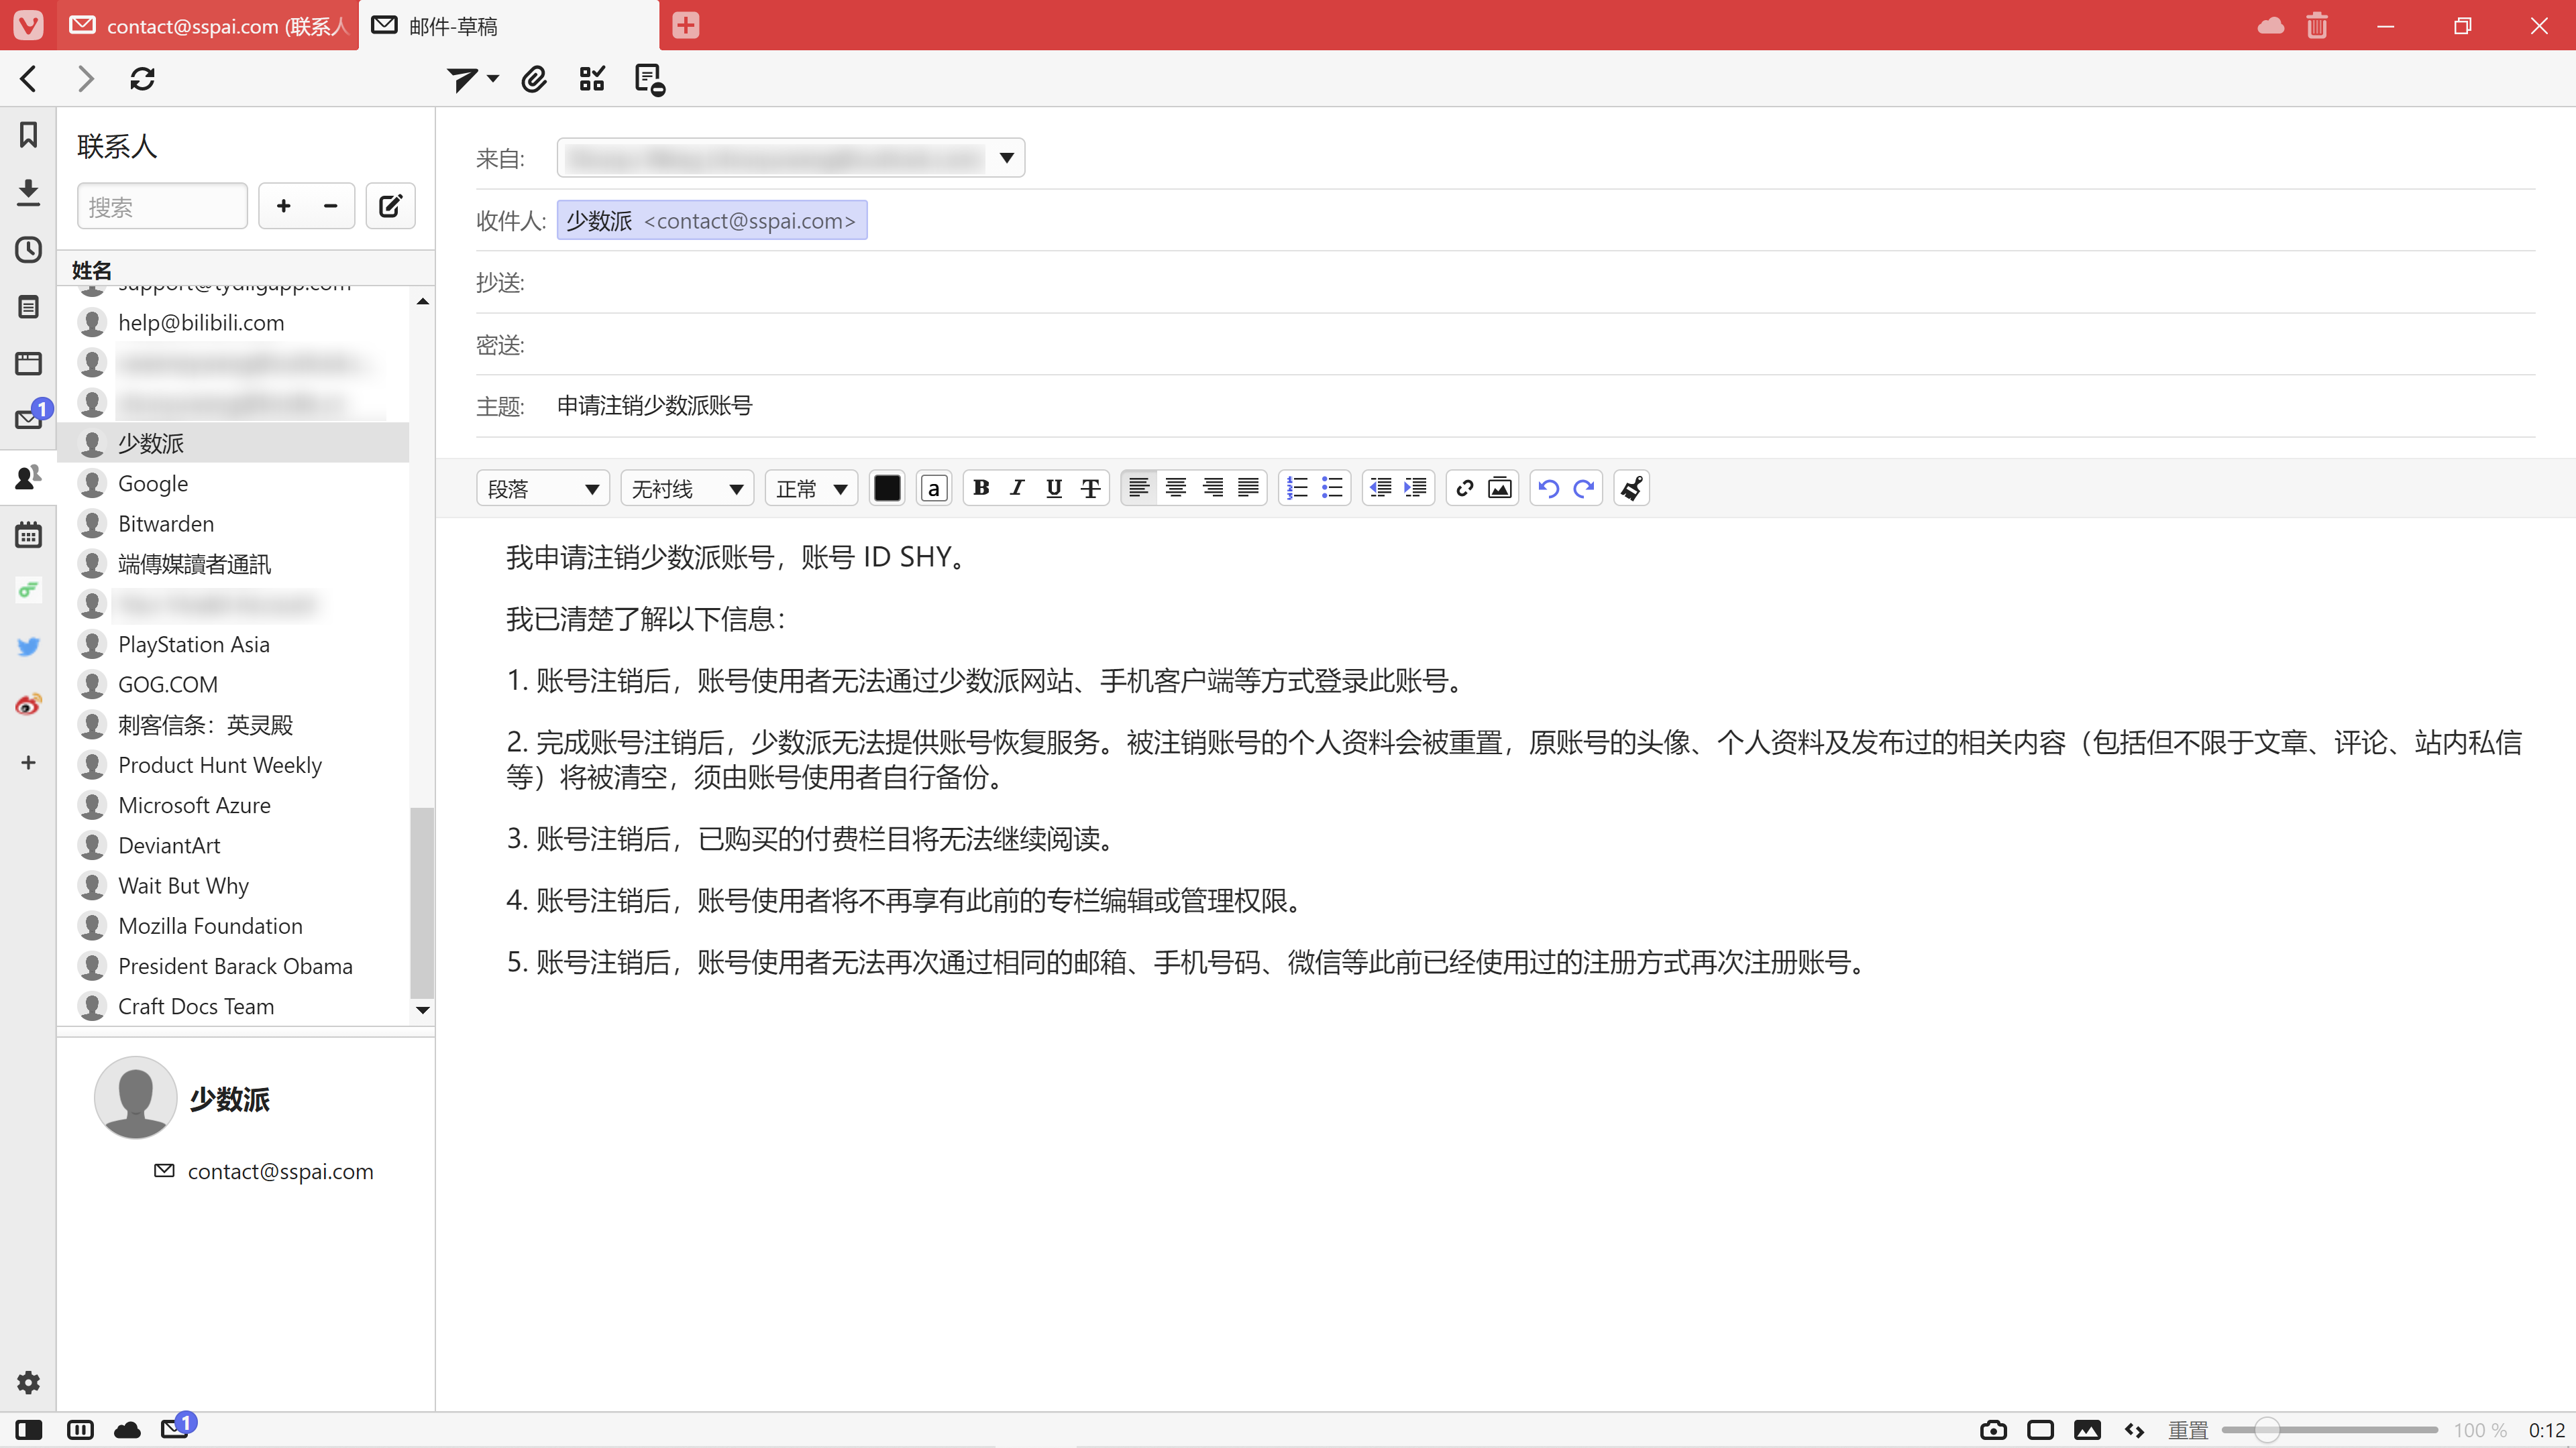Open the 无衬线 font family dropdown
The width and height of the screenshot is (2576, 1448).
tap(687, 489)
